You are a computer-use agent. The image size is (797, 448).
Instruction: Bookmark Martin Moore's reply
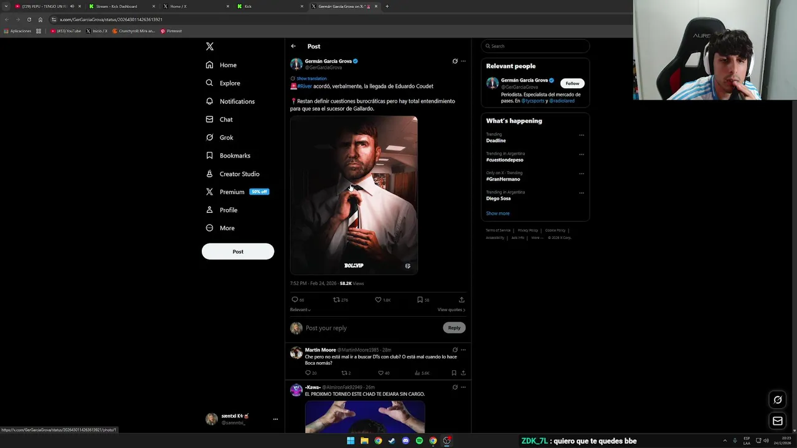point(454,373)
